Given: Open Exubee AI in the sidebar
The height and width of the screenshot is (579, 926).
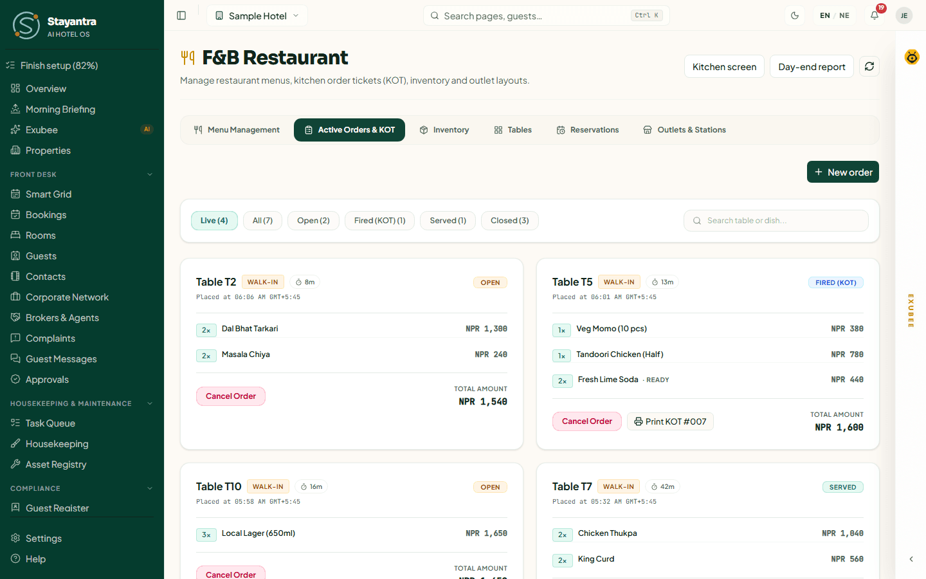Looking at the screenshot, I should coord(82,130).
